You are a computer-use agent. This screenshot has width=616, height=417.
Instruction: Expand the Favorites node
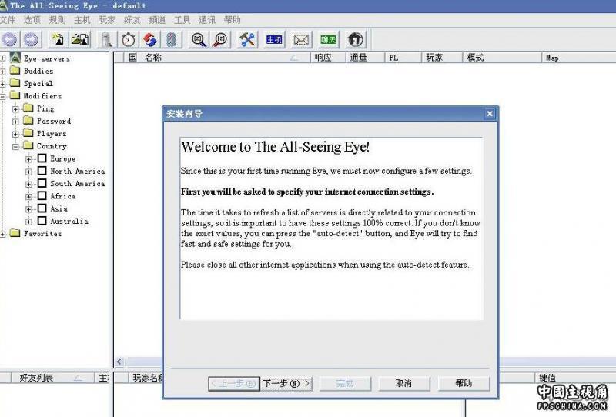pos(3,234)
